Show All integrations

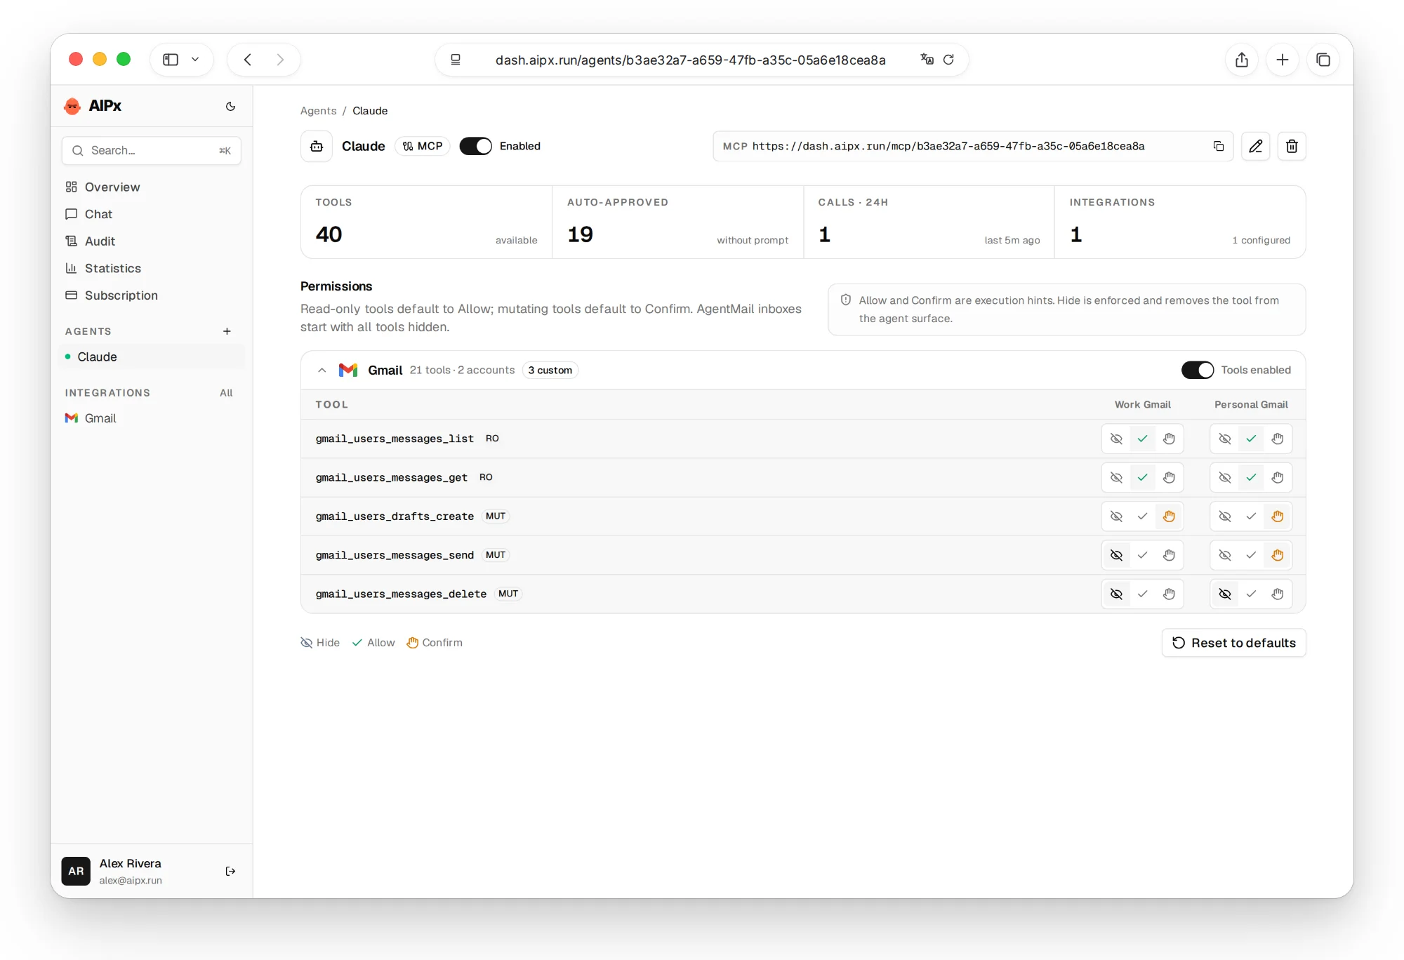click(x=226, y=393)
